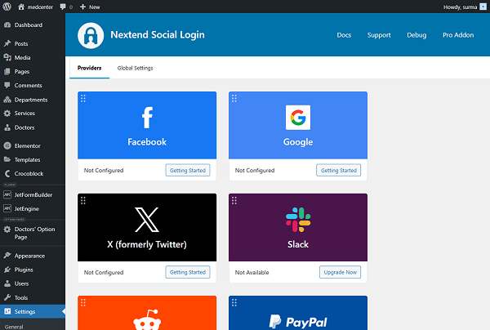This screenshot has height=330, width=490.
Task: Grab the PayPal card drag handle
Action: coord(234,302)
